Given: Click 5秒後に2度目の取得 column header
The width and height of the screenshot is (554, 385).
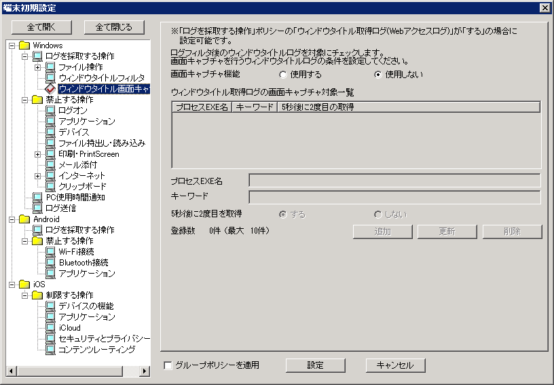Looking at the screenshot, I should pos(409,107).
